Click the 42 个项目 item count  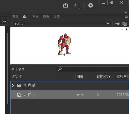pos(18,69)
